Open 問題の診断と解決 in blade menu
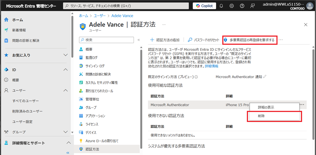This screenshot has height=155, width=316. (x=98, y=74)
